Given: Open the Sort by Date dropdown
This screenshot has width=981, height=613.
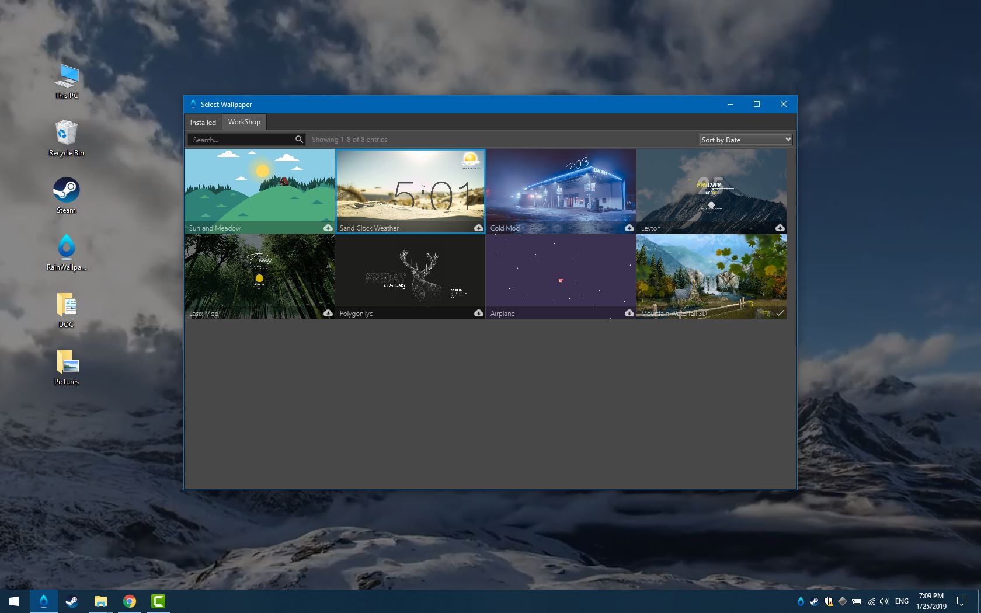Looking at the screenshot, I should coord(746,140).
